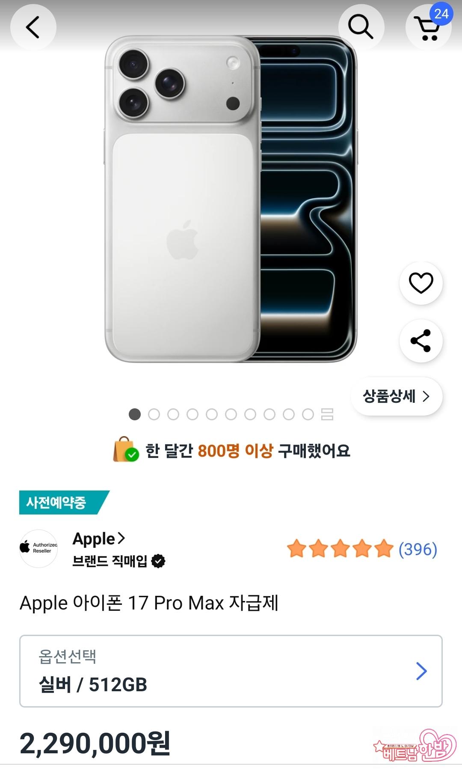Viewport: 462px width, 773px height.
Task: Tap the shopping bag purchase-count icon
Action: point(125,450)
